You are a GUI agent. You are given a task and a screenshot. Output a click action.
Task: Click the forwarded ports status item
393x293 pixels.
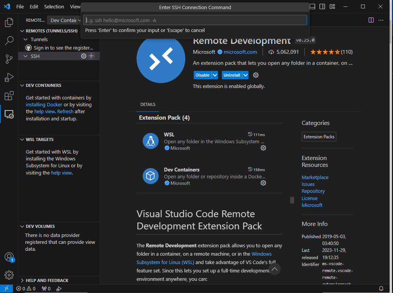tap(46, 288)
